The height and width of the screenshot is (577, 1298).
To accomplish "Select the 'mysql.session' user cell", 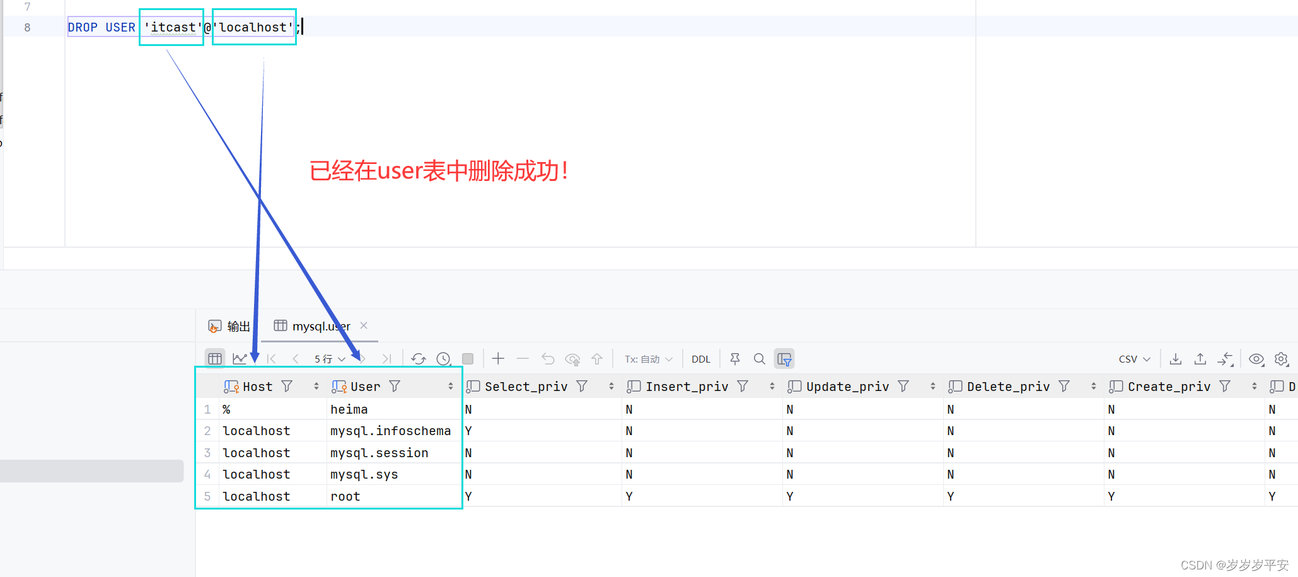I will (x=394, y=453).
